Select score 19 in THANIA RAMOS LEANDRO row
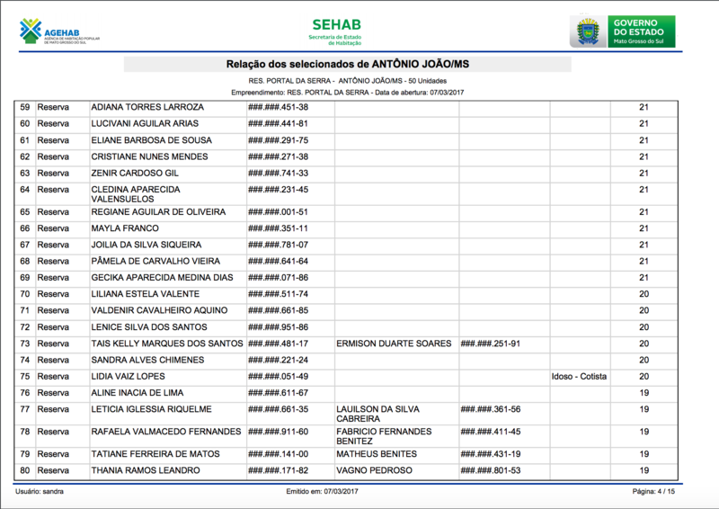 pyautogui.click(x=644, y=470)
